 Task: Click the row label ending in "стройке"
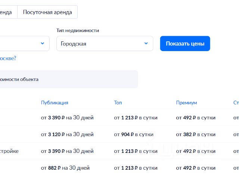point(9,151)
